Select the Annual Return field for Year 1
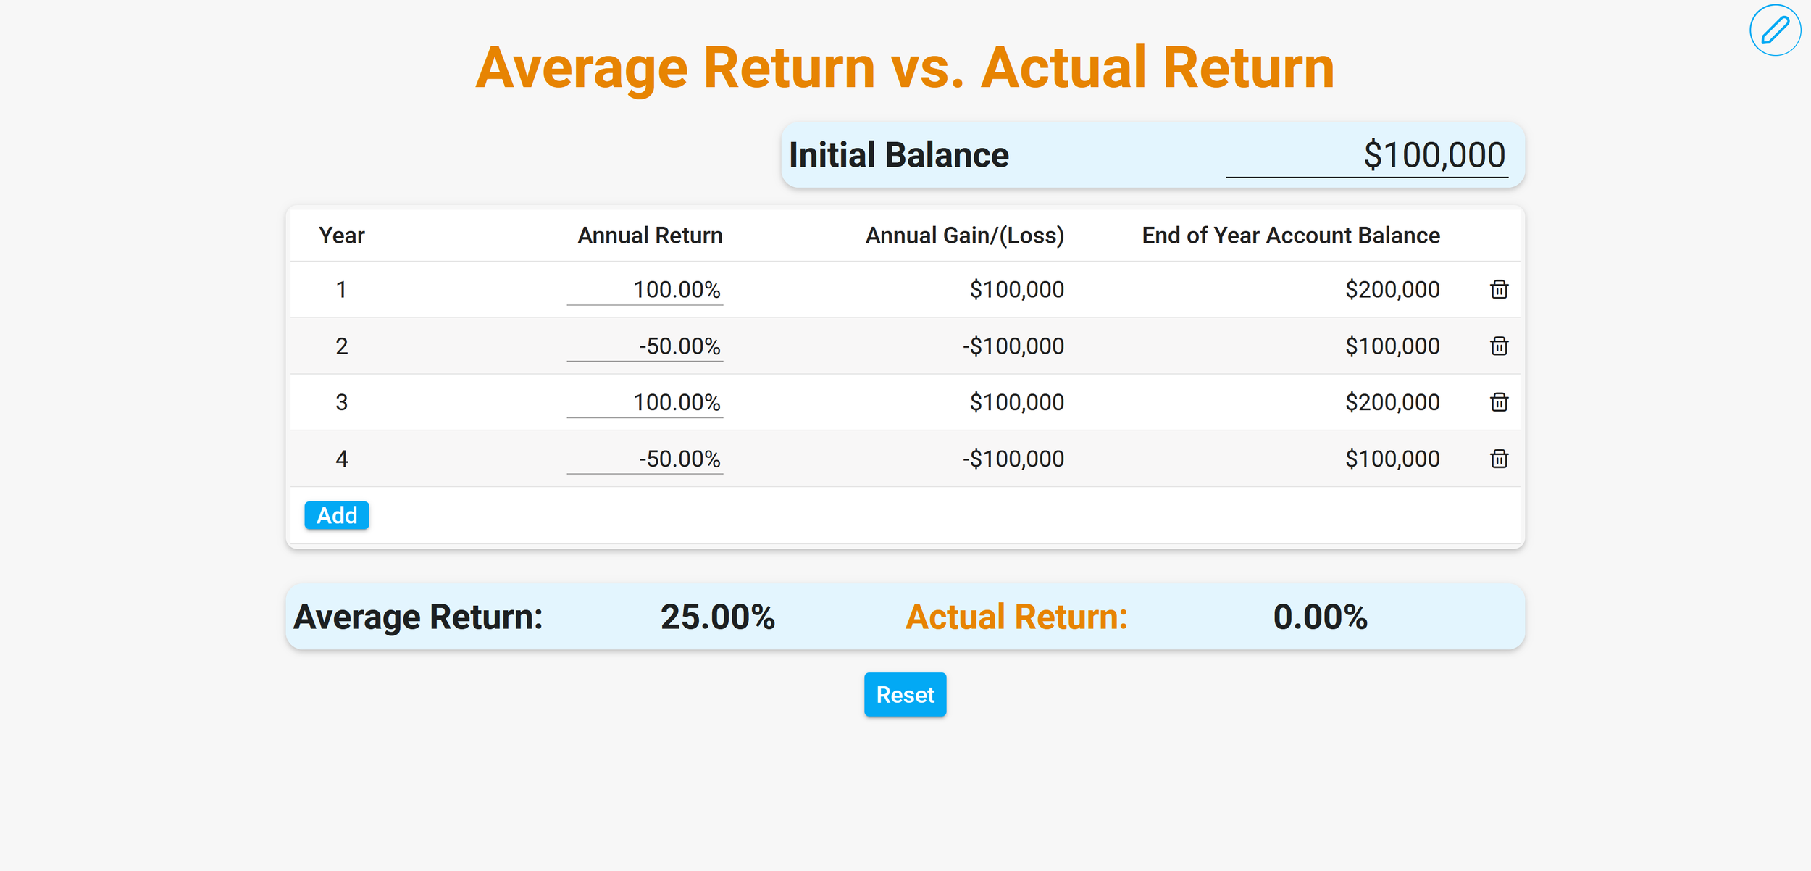1811x871 pixels. [645, 289]
